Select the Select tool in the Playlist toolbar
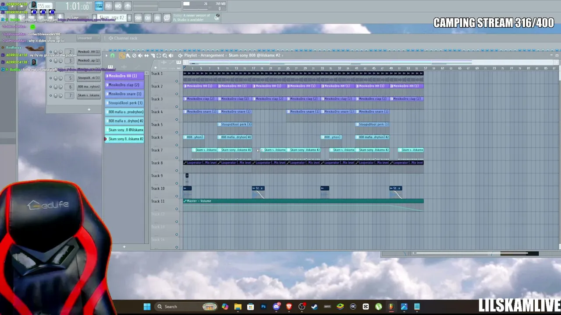This screenshot has height=315, width=561. (159, 56)
